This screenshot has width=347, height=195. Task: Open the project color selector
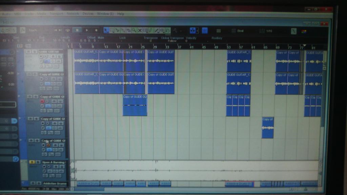pyautogui.click(x=304, y=31)
